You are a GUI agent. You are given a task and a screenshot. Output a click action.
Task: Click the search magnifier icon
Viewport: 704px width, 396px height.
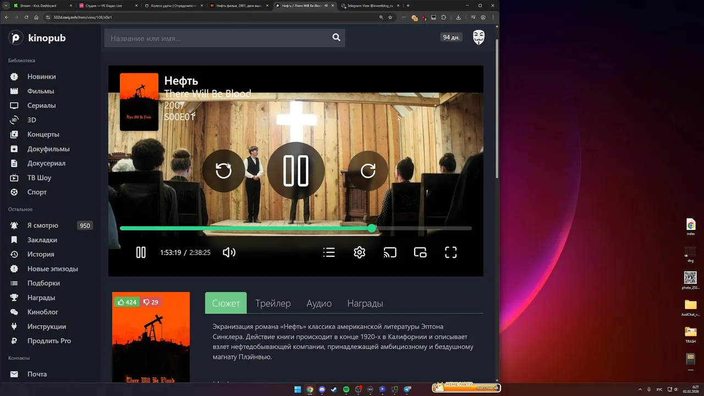tap(336, 37)
